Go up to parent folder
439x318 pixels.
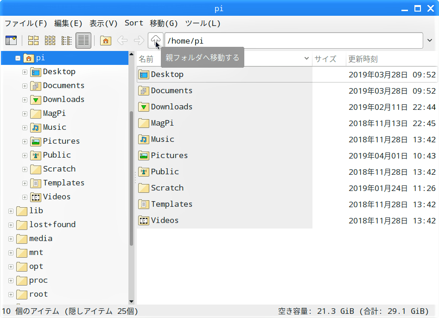pos(156,41)
